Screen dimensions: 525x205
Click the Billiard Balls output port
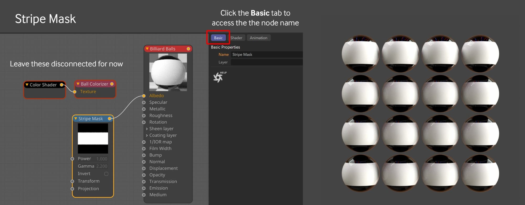(188, 49)
